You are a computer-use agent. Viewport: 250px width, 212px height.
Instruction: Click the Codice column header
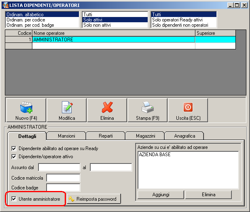pos(19,33)
